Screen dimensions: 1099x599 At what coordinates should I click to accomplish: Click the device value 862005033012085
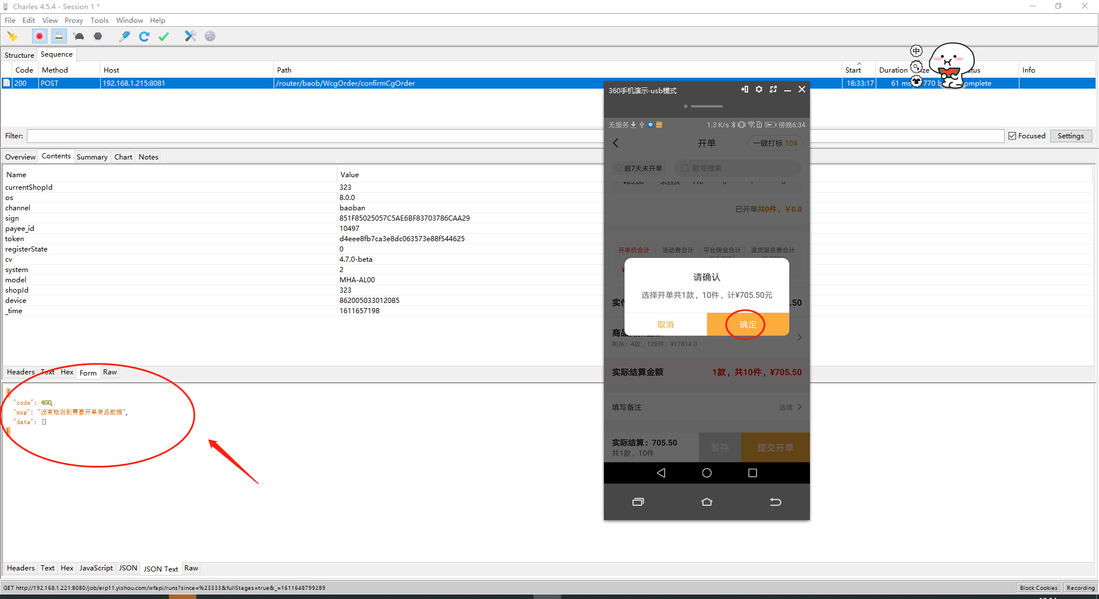pyautogui.click(x=369, y=301)
